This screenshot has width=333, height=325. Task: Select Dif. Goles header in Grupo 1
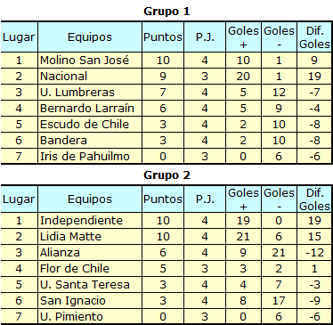[314, 37]
